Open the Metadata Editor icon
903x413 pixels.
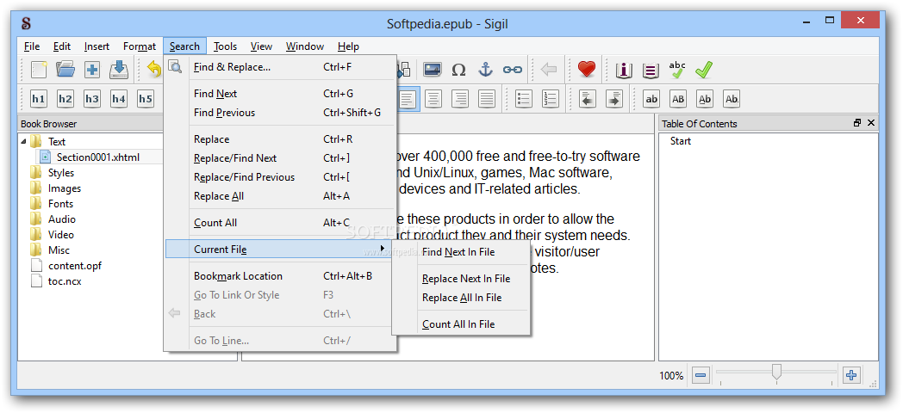[x=624, y=71]
